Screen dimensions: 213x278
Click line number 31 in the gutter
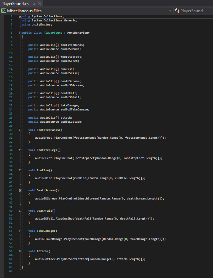11,138
